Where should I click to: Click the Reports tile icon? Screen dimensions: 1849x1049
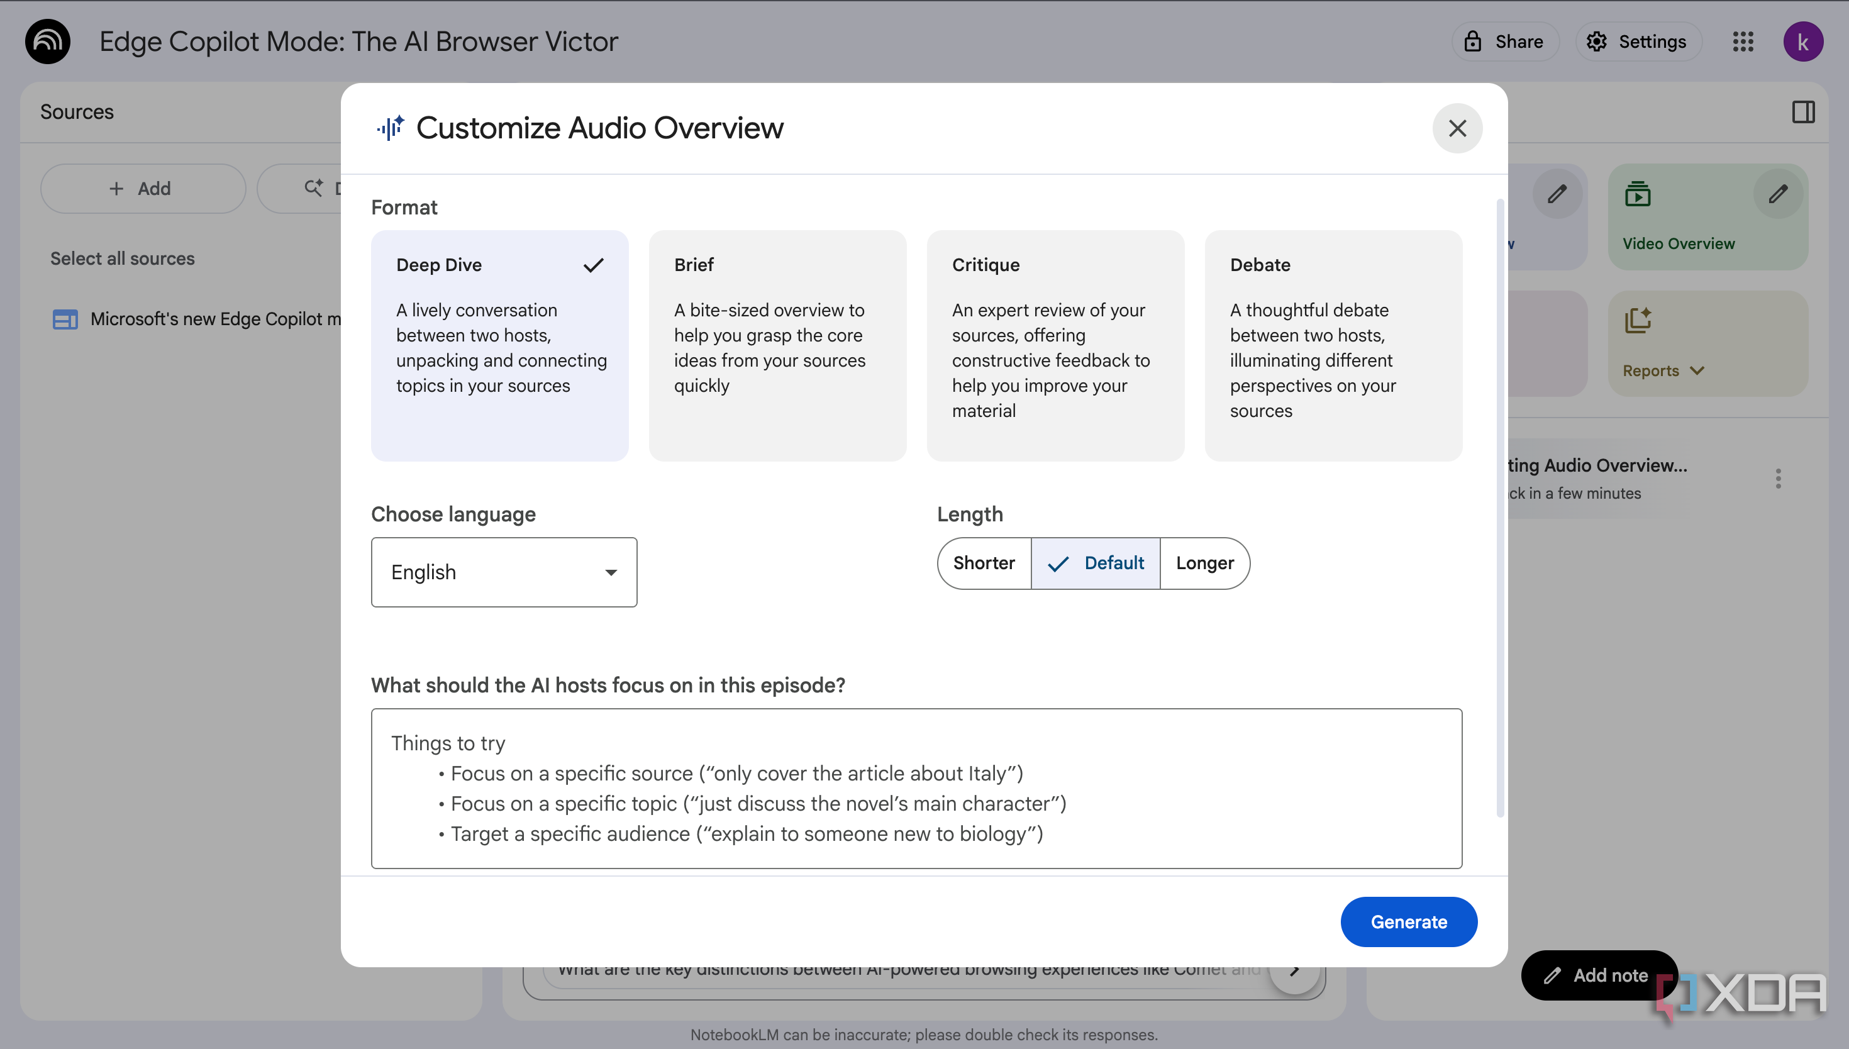pos(1637,321)
